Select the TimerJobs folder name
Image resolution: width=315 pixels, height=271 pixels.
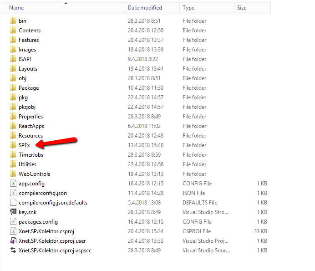tap(31, 155)
